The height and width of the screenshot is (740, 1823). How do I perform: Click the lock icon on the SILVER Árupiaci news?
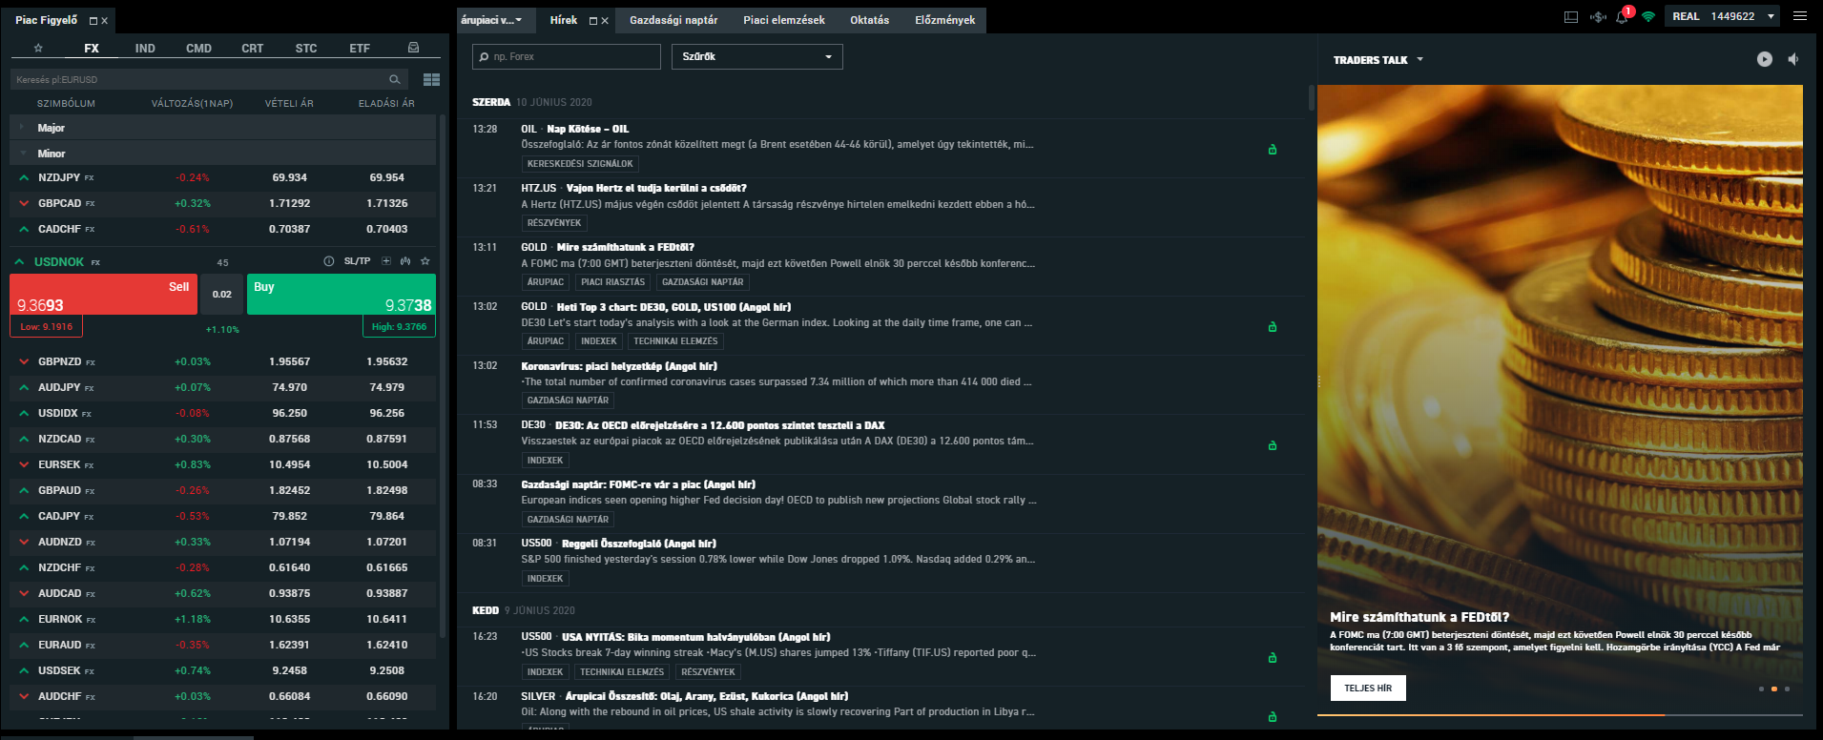(x=1273, y=717)
